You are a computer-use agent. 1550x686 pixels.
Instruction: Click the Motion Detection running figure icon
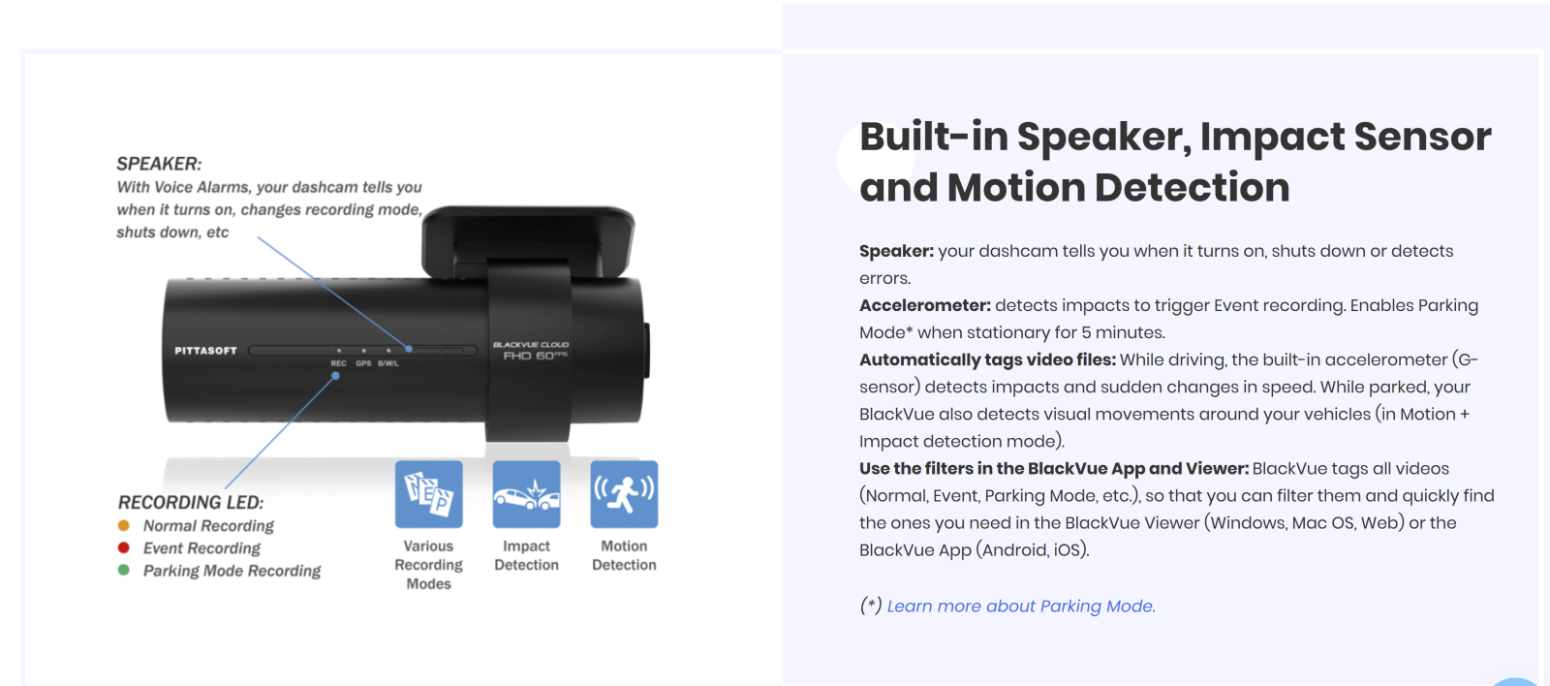[625, 494]
